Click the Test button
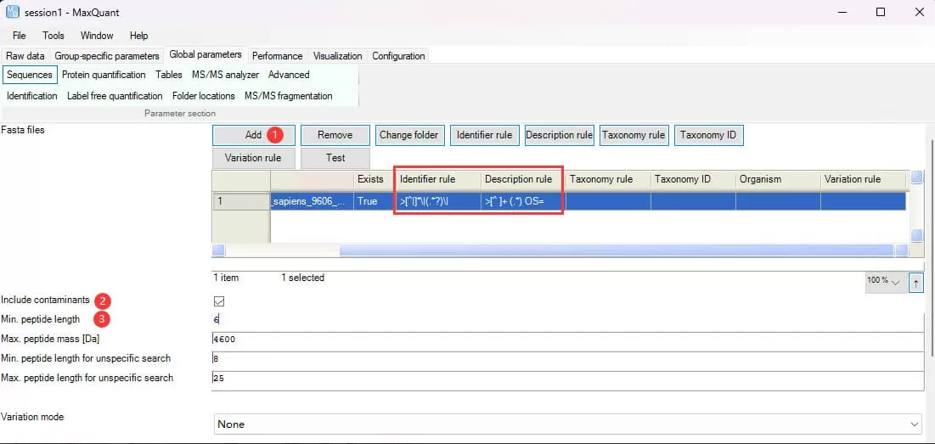Screen dimensions: 935x444 [x=335, y=158]
